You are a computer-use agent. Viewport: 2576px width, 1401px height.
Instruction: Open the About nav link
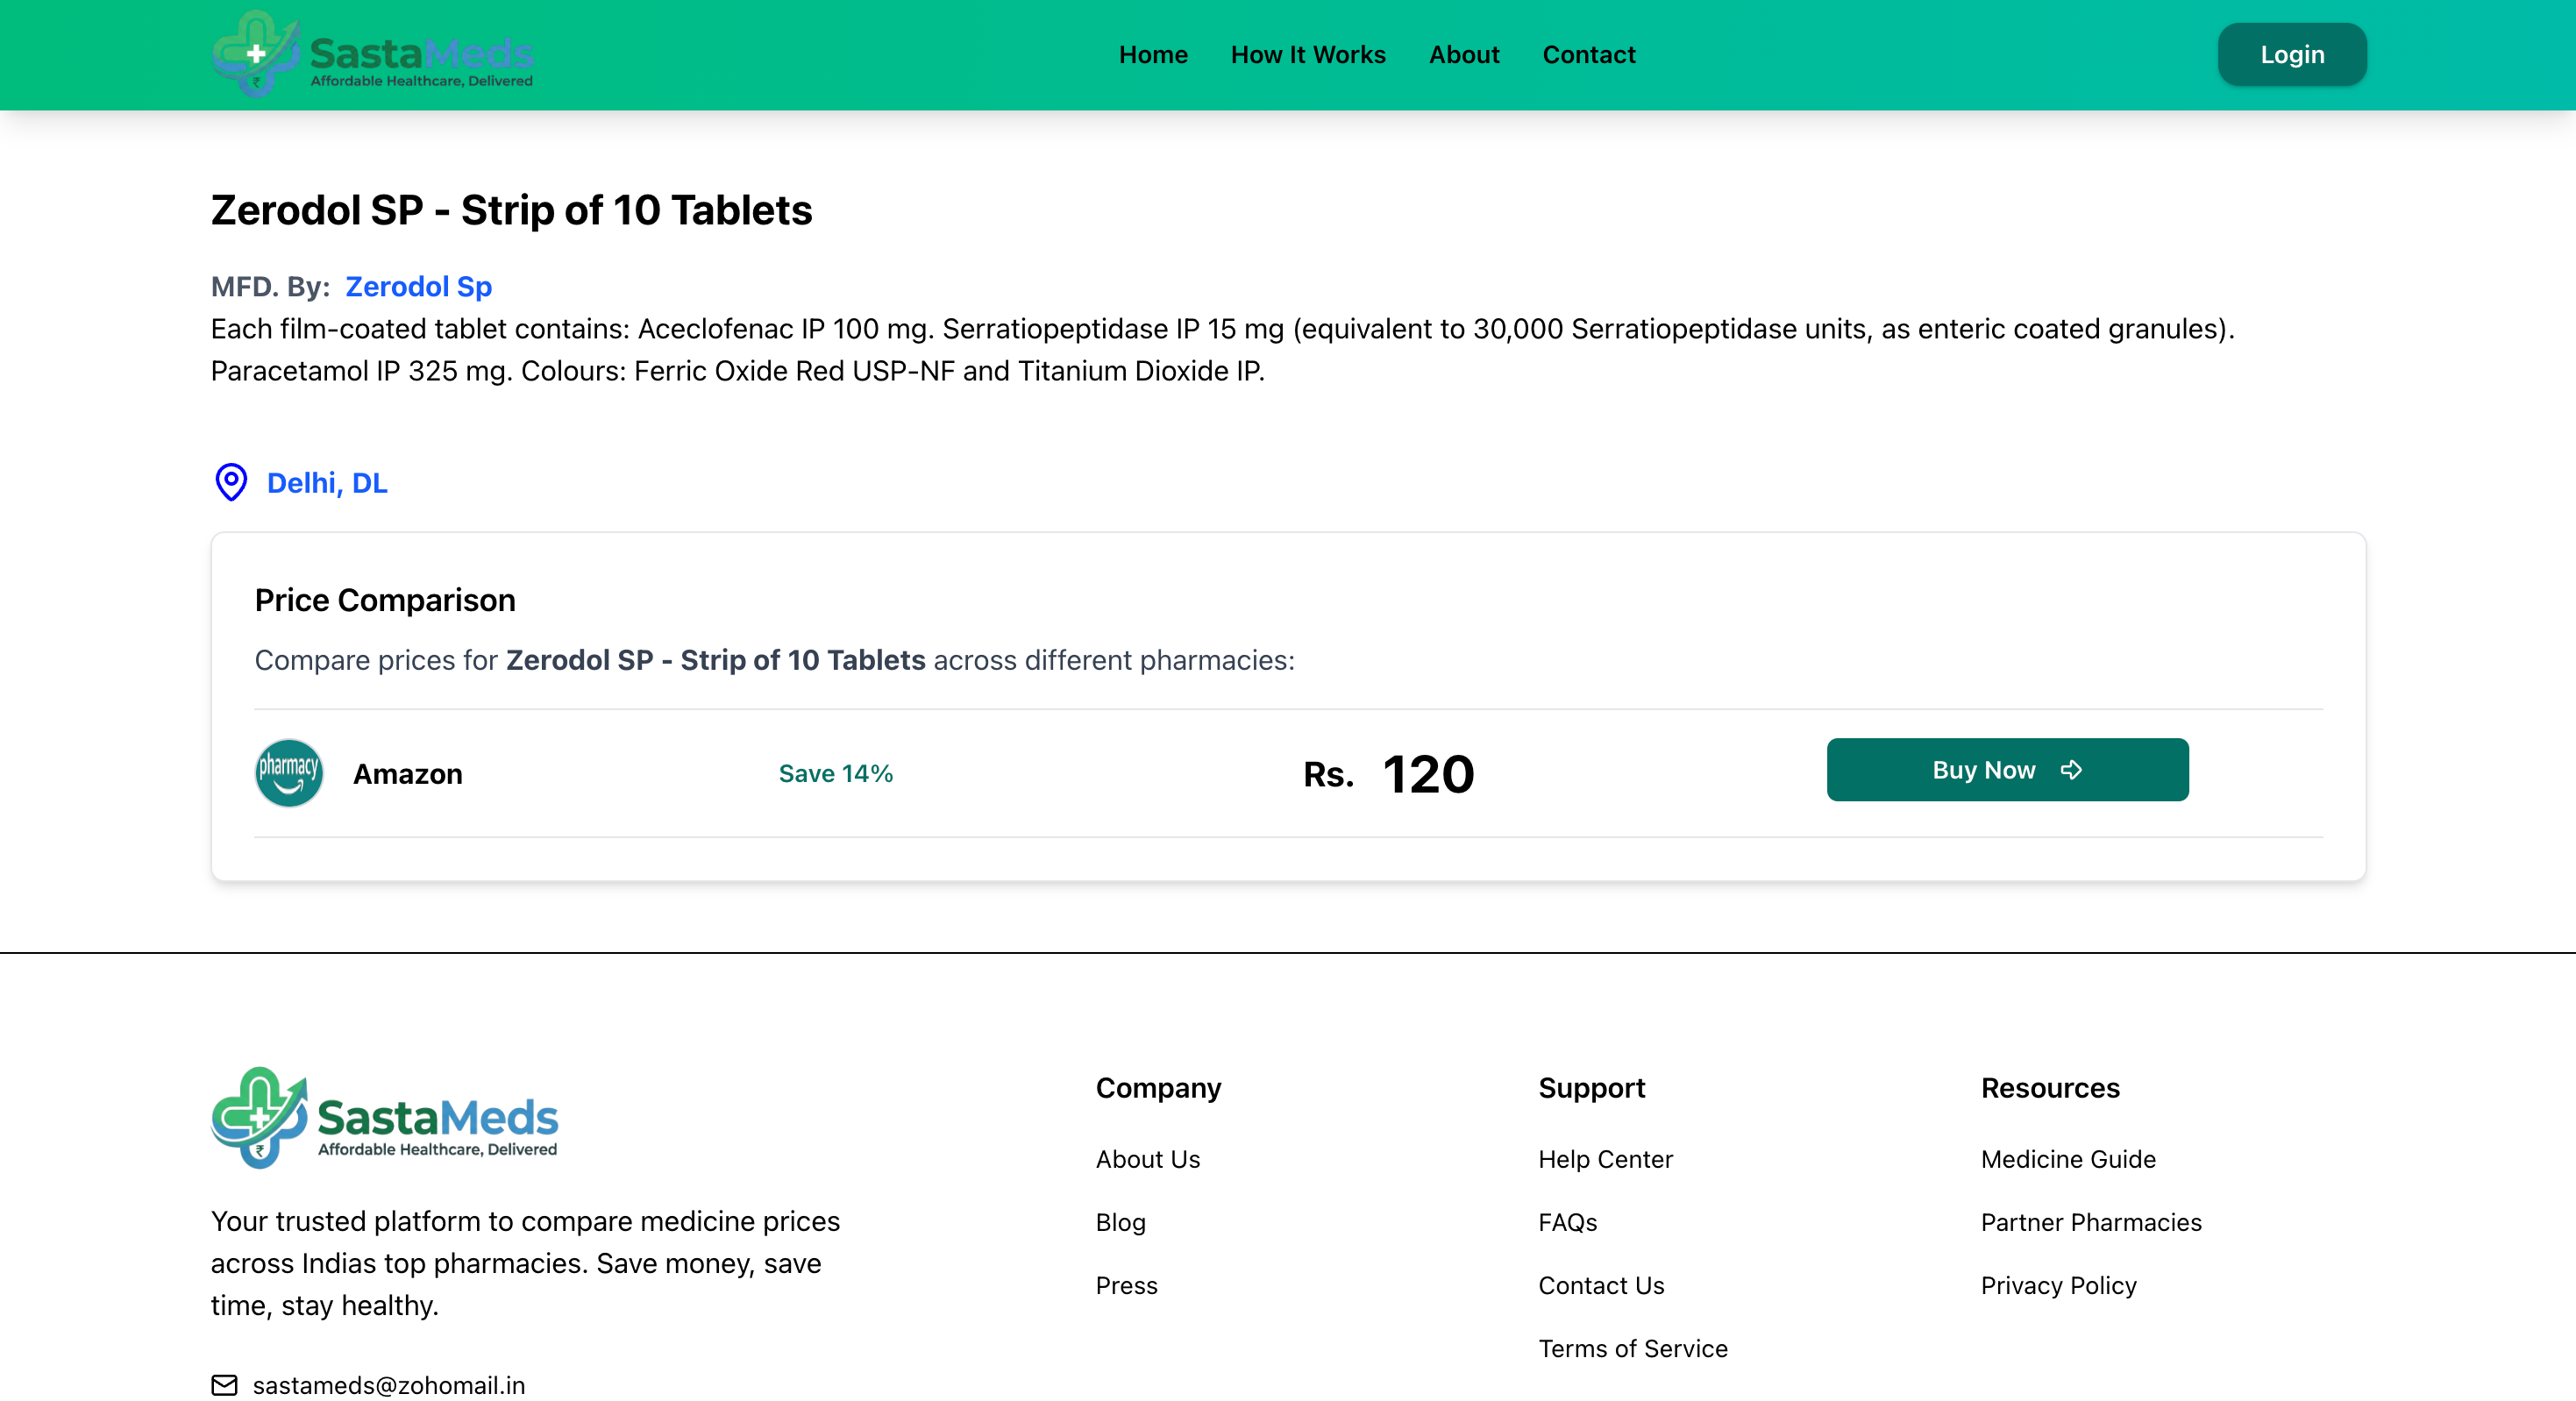tap(1464, 54)
